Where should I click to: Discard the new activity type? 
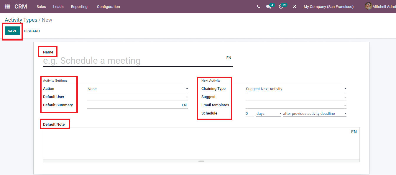(32, 31)
